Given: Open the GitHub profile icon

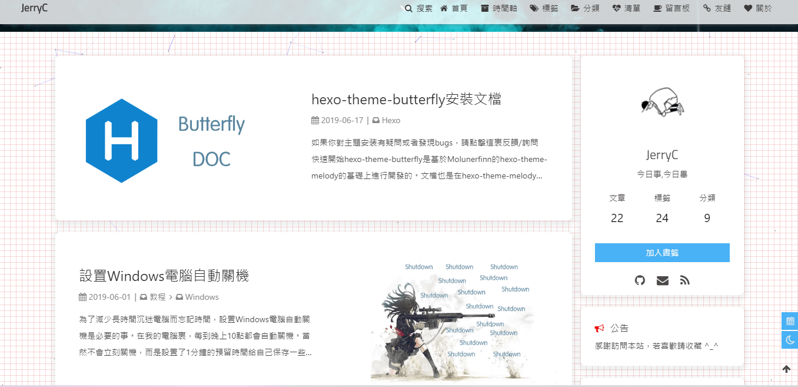Looking at the screenshot, I should (x=640, y=280).
